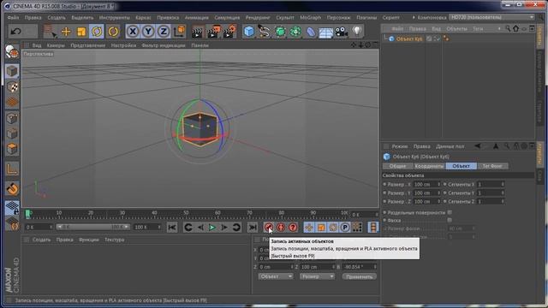548x308 pixels.
Task: Switch to the Координаты tab
Action: pos(429,166)
